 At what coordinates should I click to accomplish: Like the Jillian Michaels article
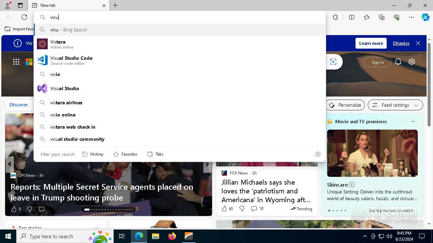(x=224, y=209)
